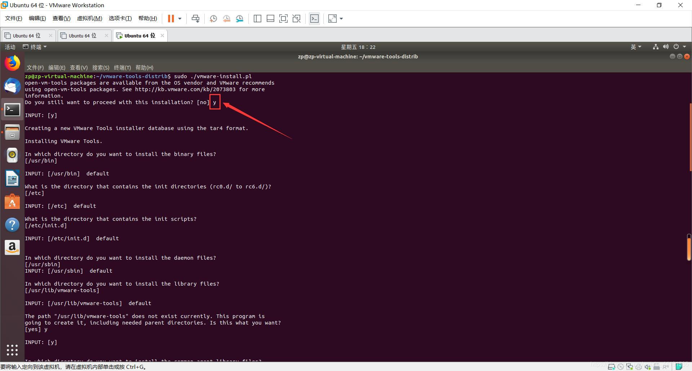This screenshot has height=371, width=692.
Task: Open the power system menu icon
Action: (x=676, y=46)
